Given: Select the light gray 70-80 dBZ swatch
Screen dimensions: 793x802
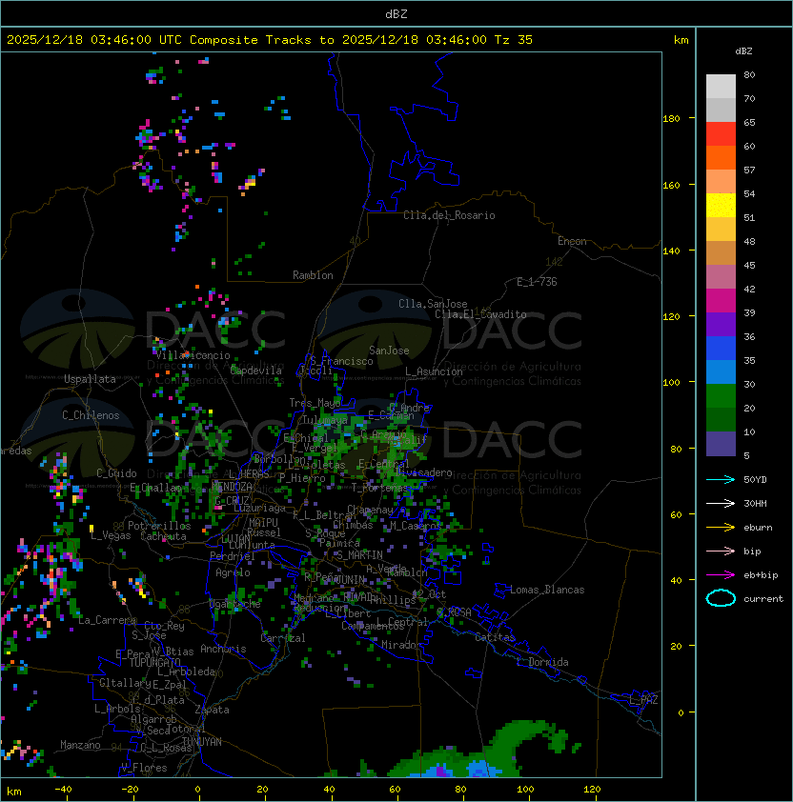Looking at the screenshot, I should tap(721, 87).
